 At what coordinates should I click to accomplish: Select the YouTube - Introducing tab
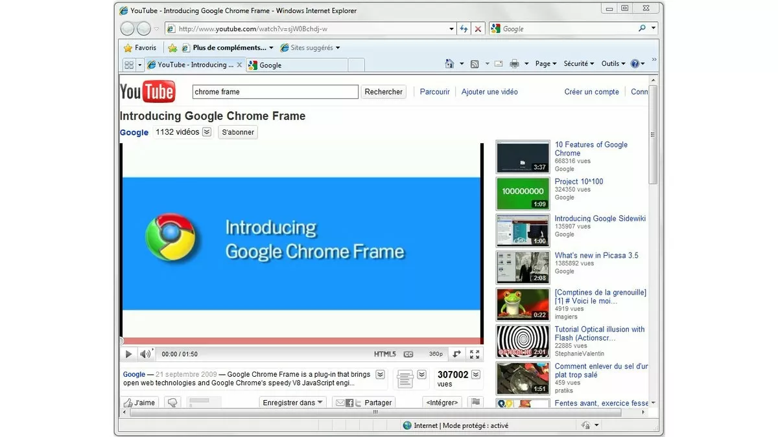tap(194, 65)
